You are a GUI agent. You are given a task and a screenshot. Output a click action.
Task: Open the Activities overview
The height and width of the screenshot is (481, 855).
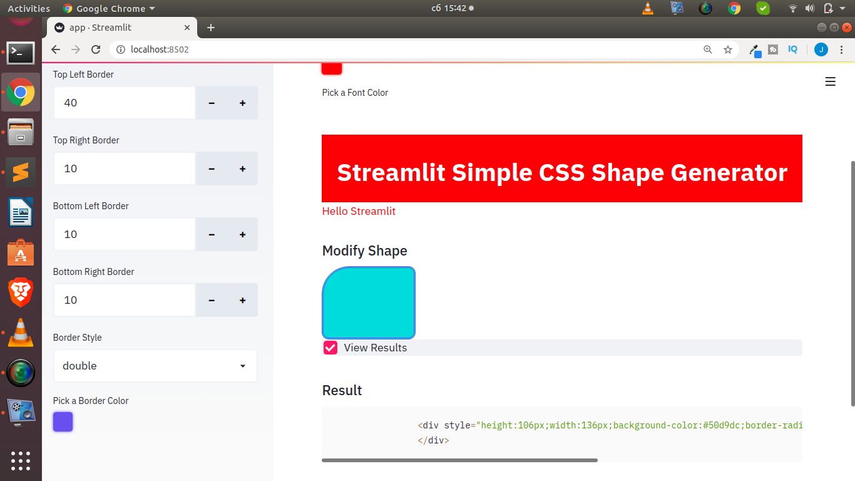29,8
